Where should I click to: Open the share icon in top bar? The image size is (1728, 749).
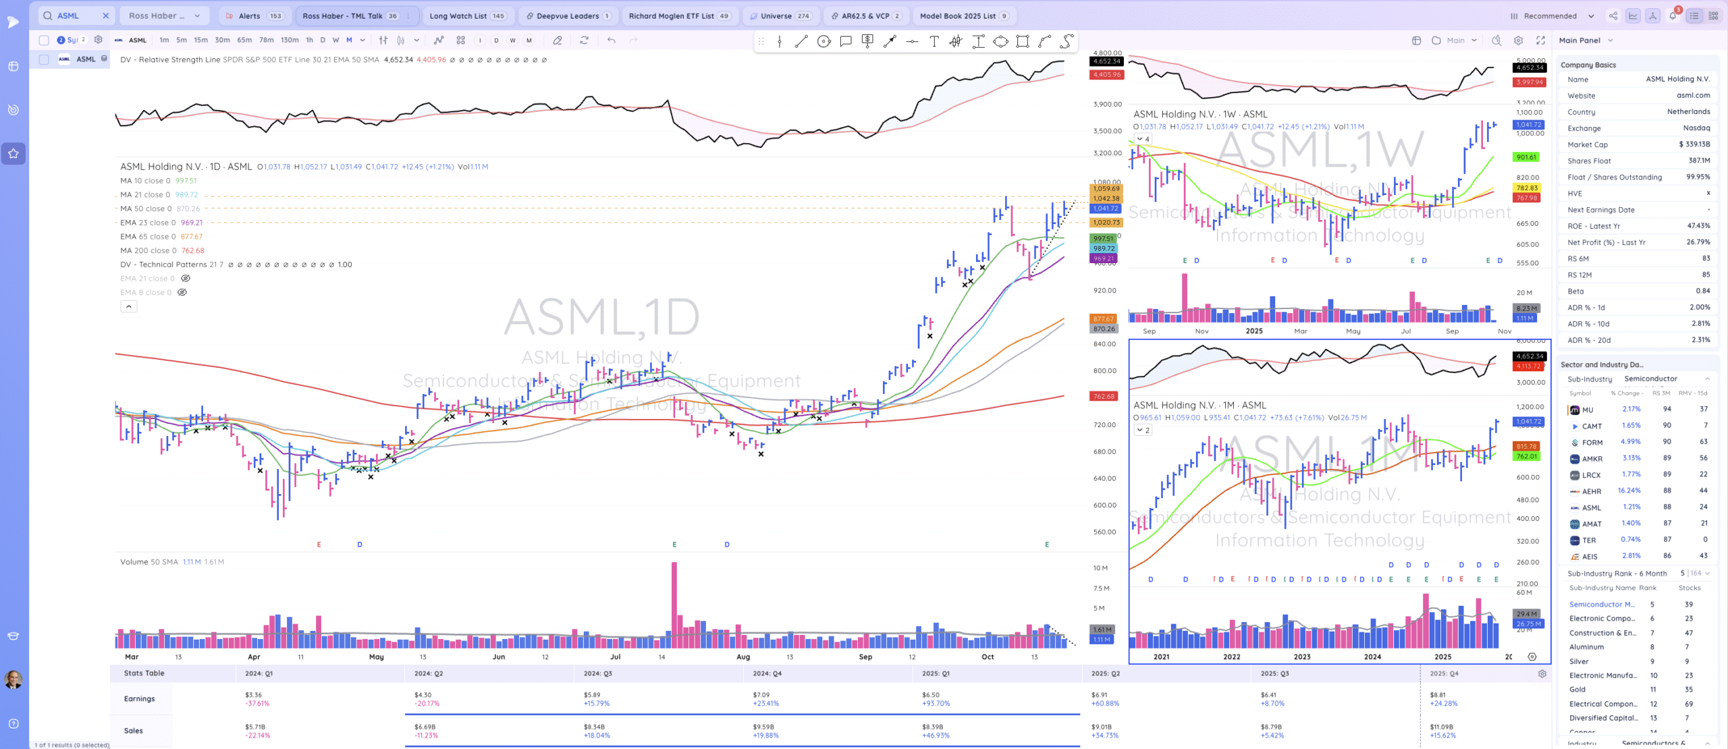(x=1613, y=16)
